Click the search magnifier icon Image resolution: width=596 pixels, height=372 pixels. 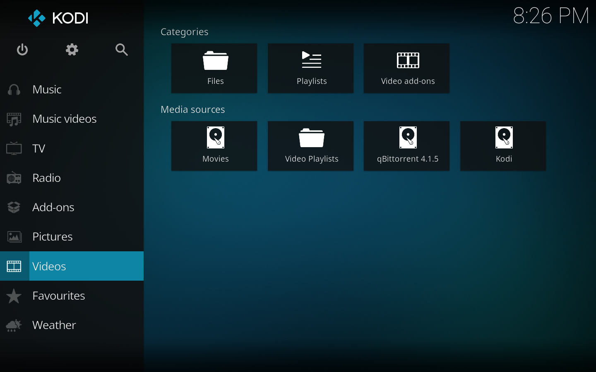pos(121,50)
